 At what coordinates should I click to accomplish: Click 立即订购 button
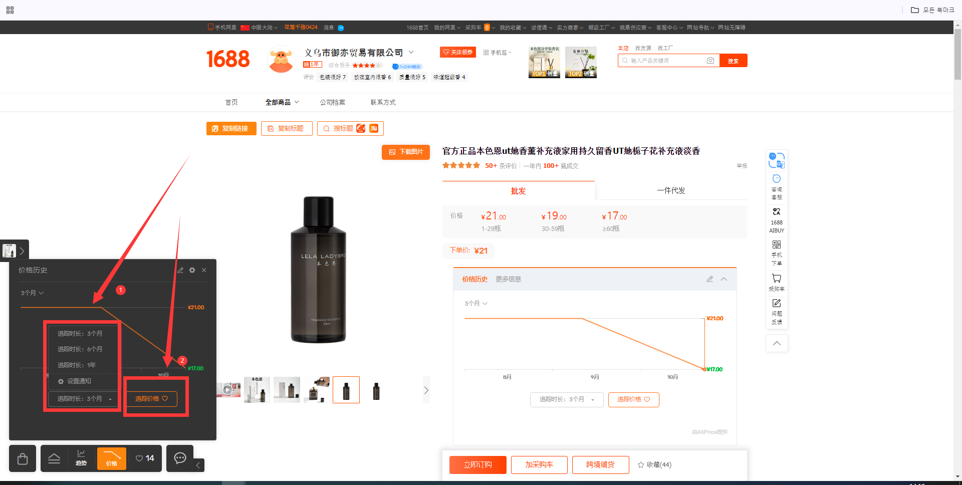(478, 465)
